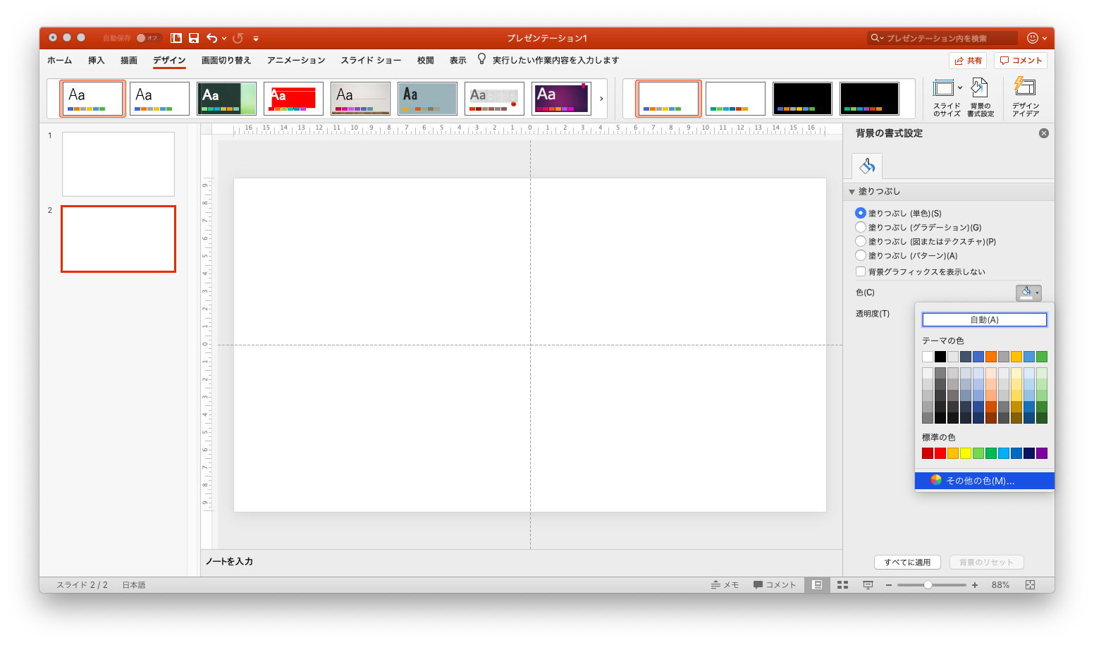
Task: Open background format settings icon
Action: click(980, 88)
